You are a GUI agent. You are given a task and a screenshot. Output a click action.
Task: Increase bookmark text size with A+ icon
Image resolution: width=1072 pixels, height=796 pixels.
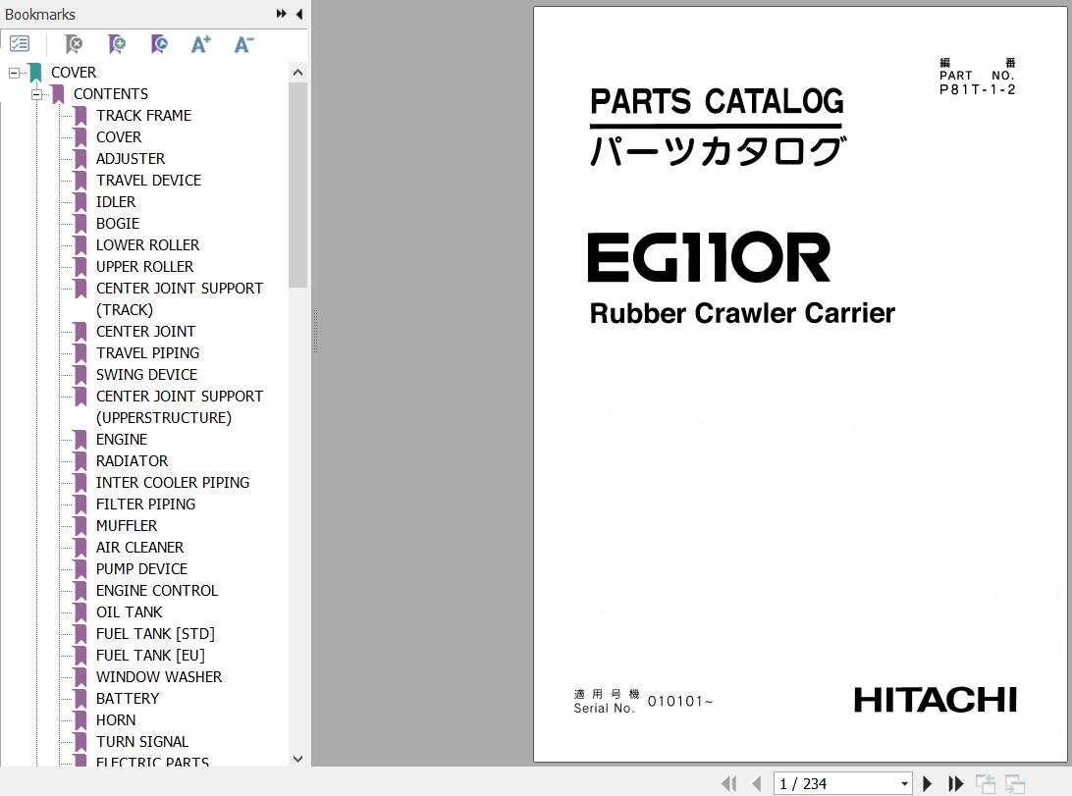pos(201,44)
